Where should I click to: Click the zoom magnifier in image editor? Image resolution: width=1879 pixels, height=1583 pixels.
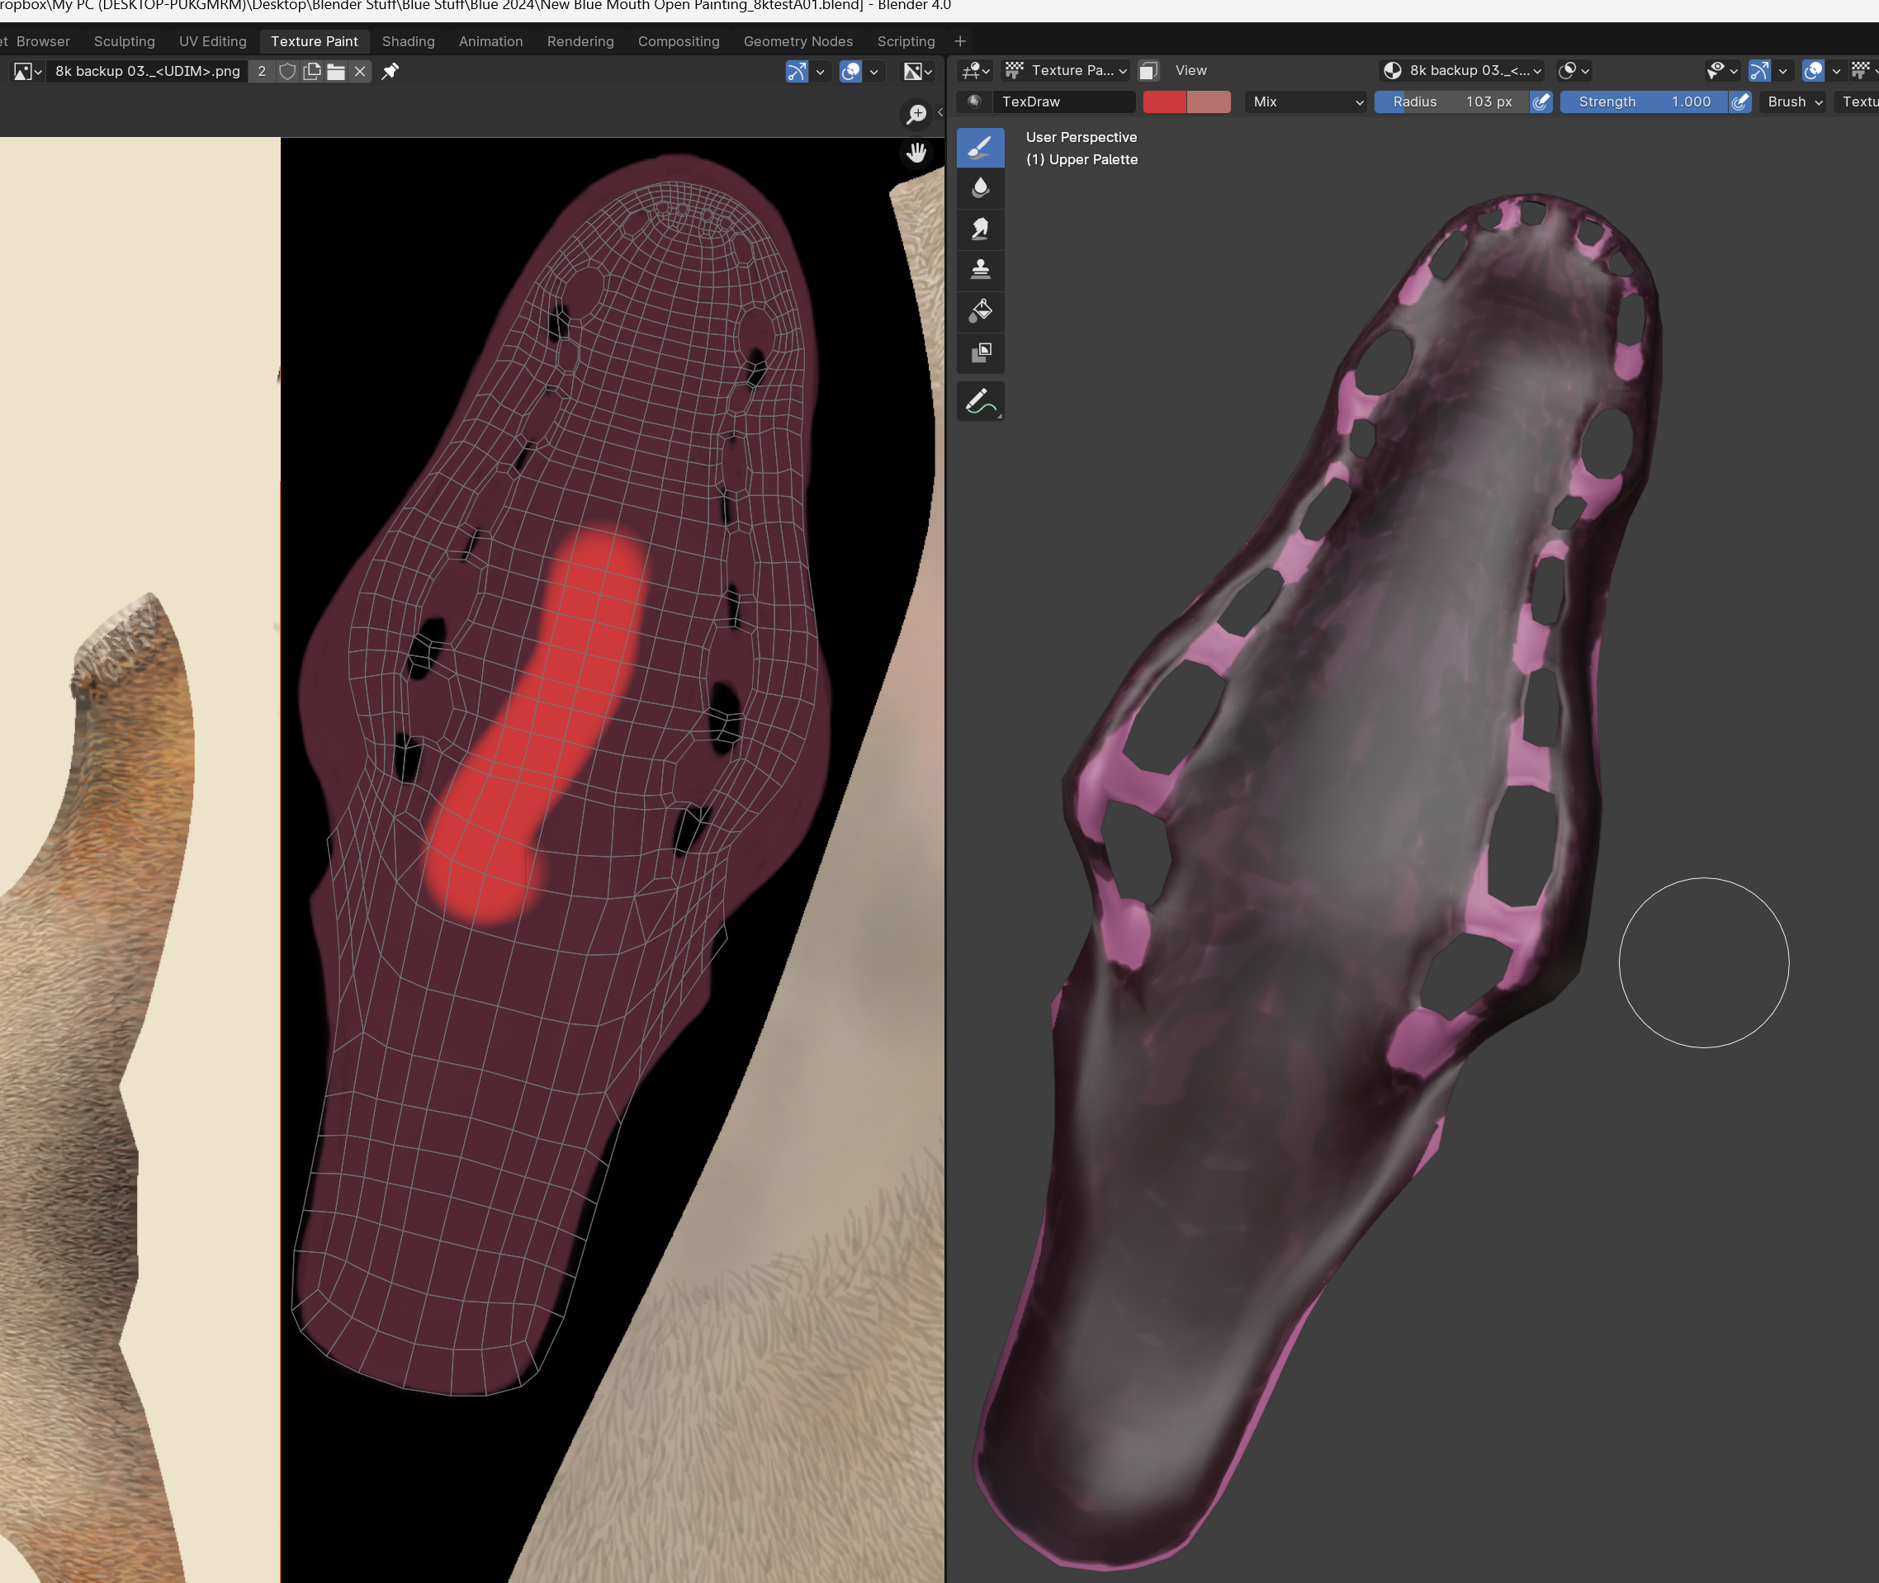tap(916, 114)
